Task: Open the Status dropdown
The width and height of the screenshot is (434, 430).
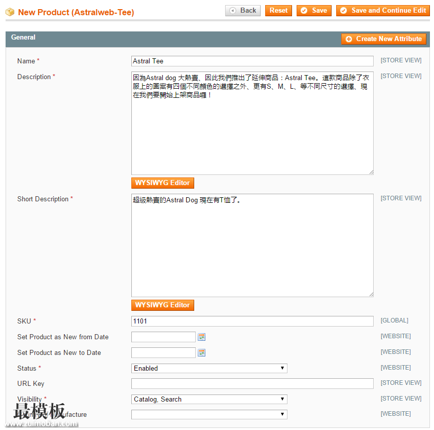Action: [x=209, y=368]
